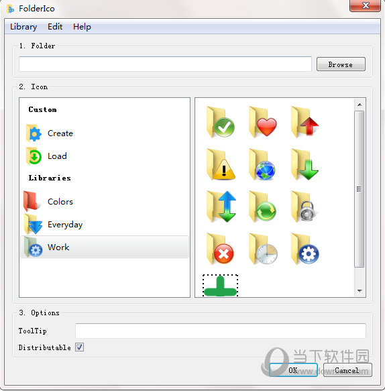Select the blue-green up-down arrows folder icon
385x391 pixels.
click(221, 207)
